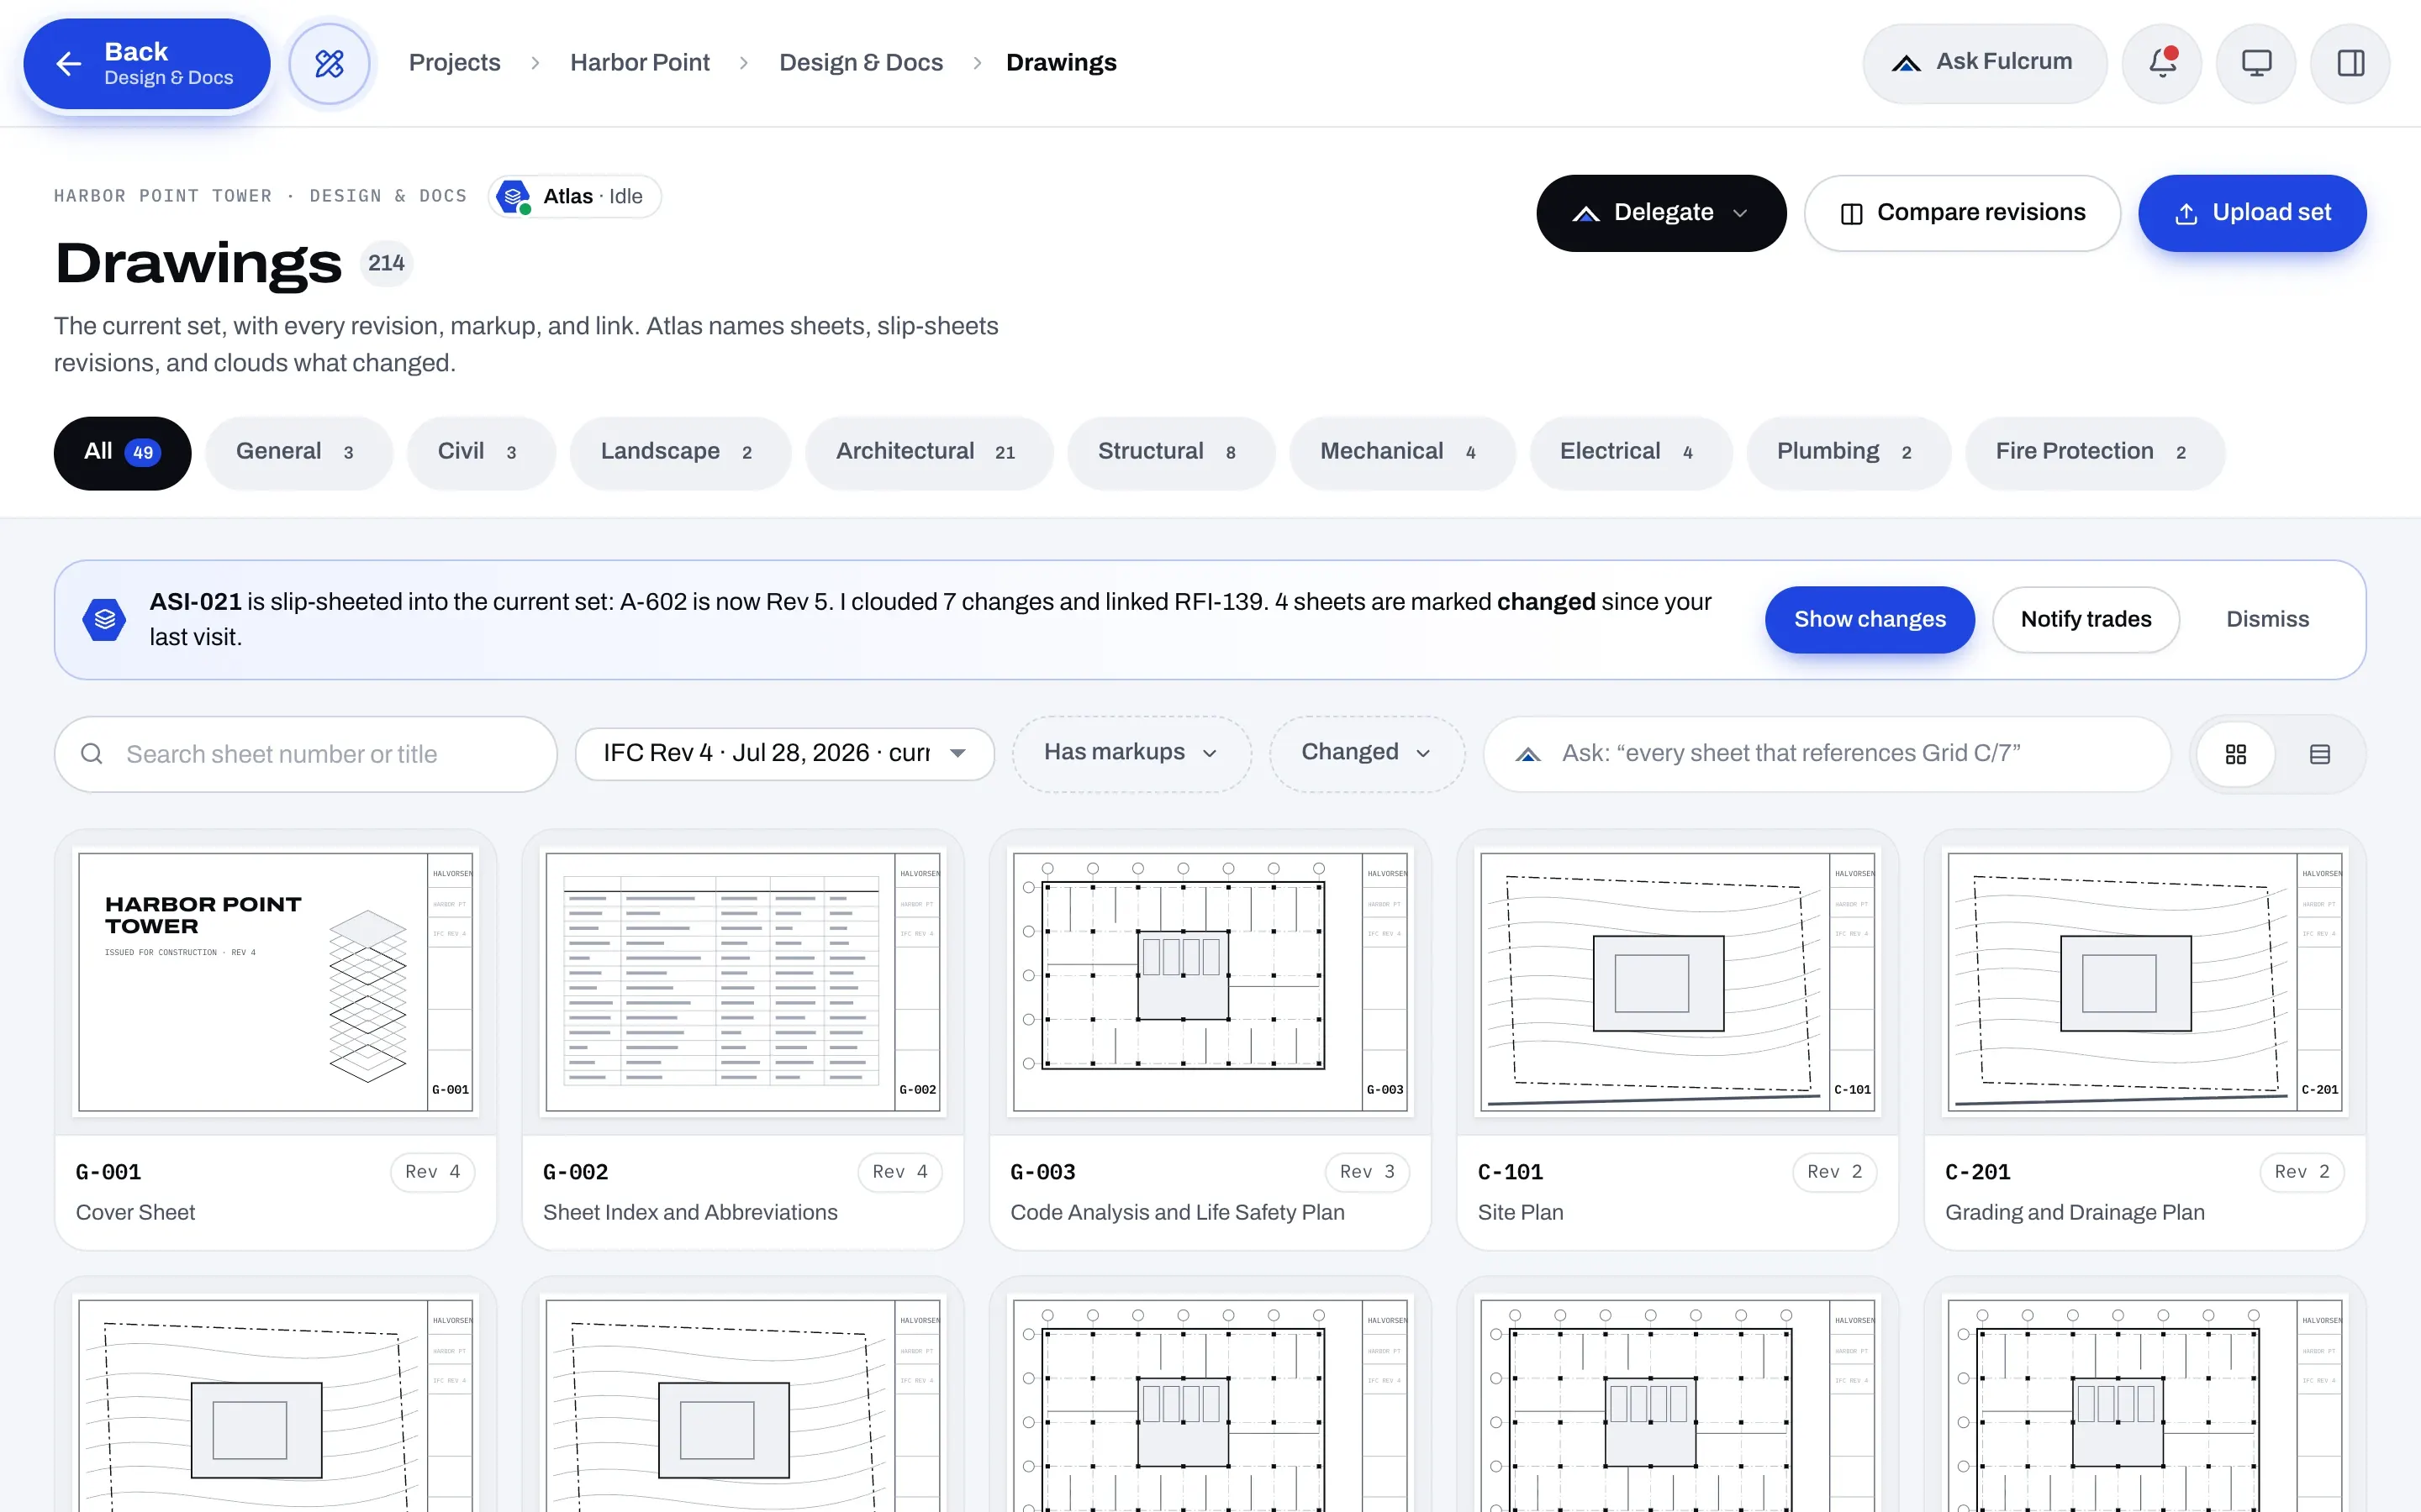Image resolution: width=2421 pixels, height=1512 pixels.
Task: Click Compare revisions
Action: 1962,213
